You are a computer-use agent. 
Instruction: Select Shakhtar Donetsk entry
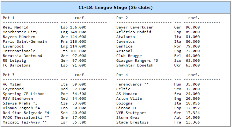tap(135, 65)
